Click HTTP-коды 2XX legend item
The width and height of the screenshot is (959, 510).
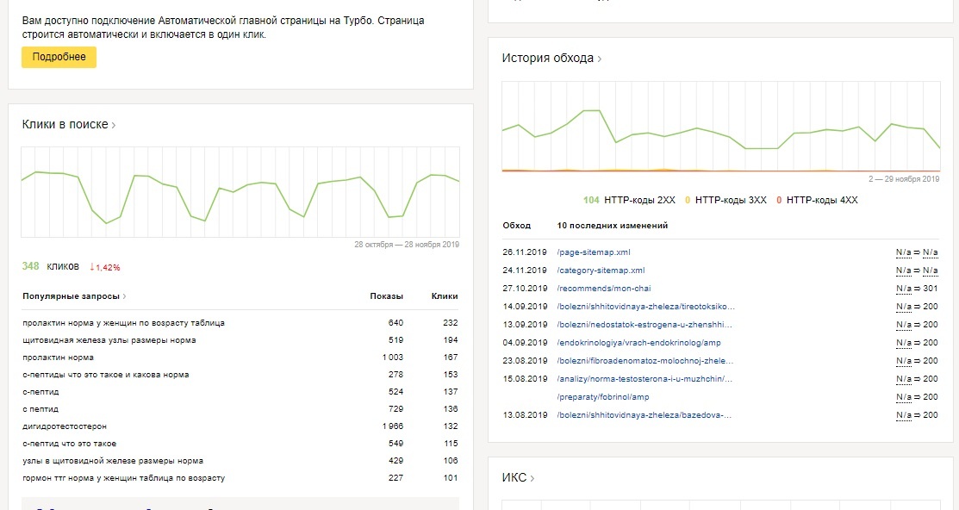click(629, 201)
